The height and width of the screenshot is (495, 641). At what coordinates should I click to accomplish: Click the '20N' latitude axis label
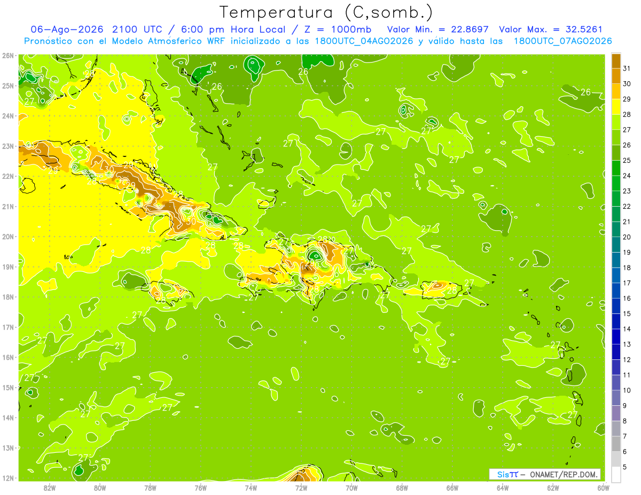click(8, 236)
